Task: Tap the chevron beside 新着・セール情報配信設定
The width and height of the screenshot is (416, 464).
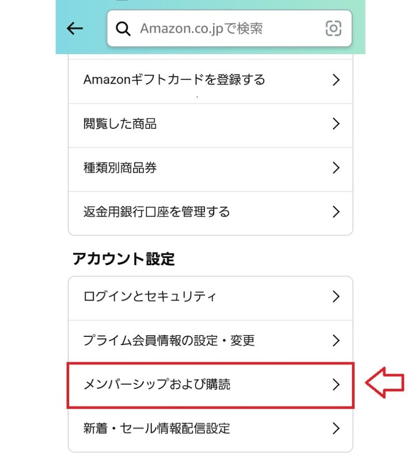Action: (336, 429)
